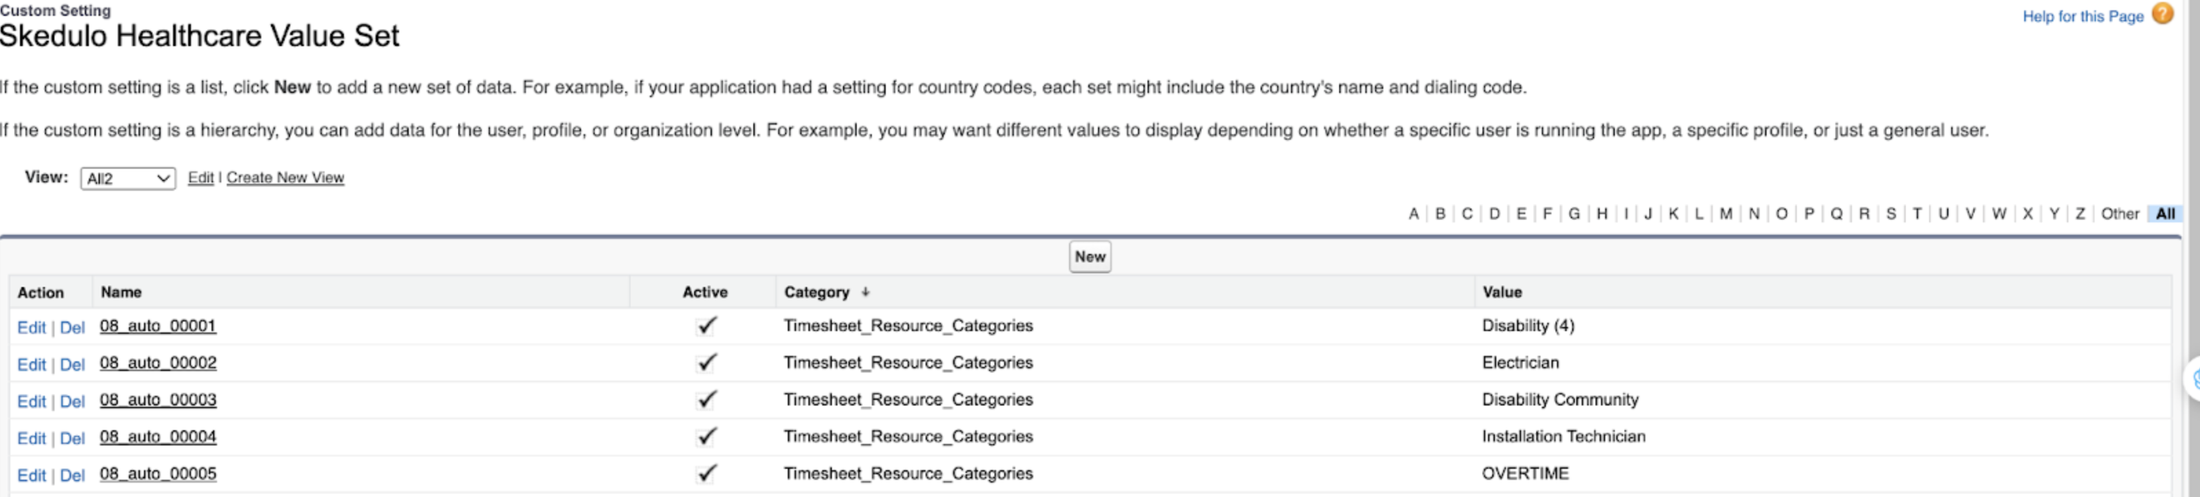
Task: Click Active checkmark for 08_auto_00001
Action: [x=706, y=326]
